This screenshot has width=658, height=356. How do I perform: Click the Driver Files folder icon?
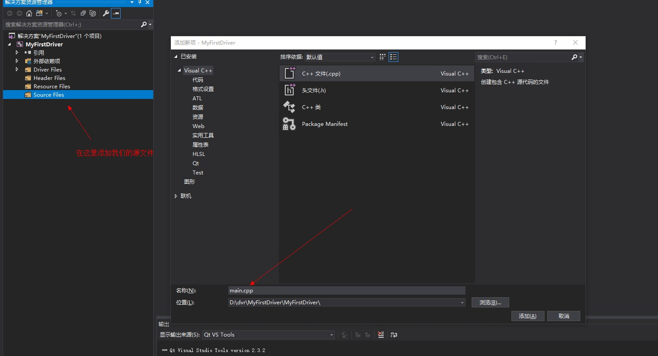tap(28, 69)
